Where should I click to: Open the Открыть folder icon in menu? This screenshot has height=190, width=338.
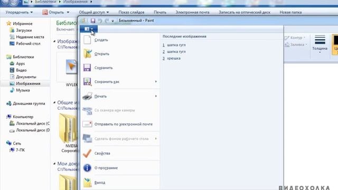click(x=88, y=54)
